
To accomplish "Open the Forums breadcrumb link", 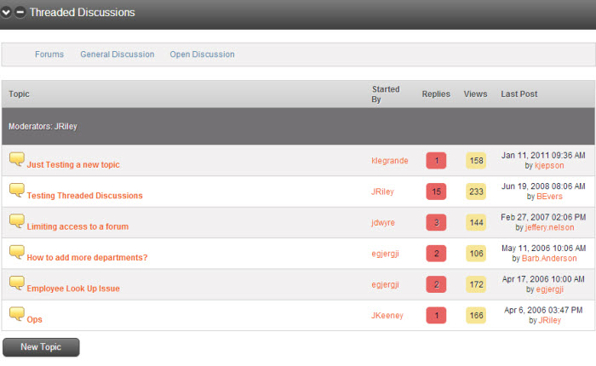I will coord(49,54).
